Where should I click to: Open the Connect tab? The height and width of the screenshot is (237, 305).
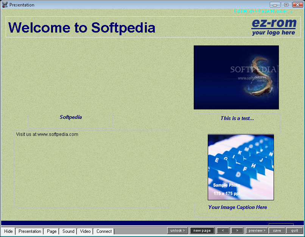[x=104, y=231]
